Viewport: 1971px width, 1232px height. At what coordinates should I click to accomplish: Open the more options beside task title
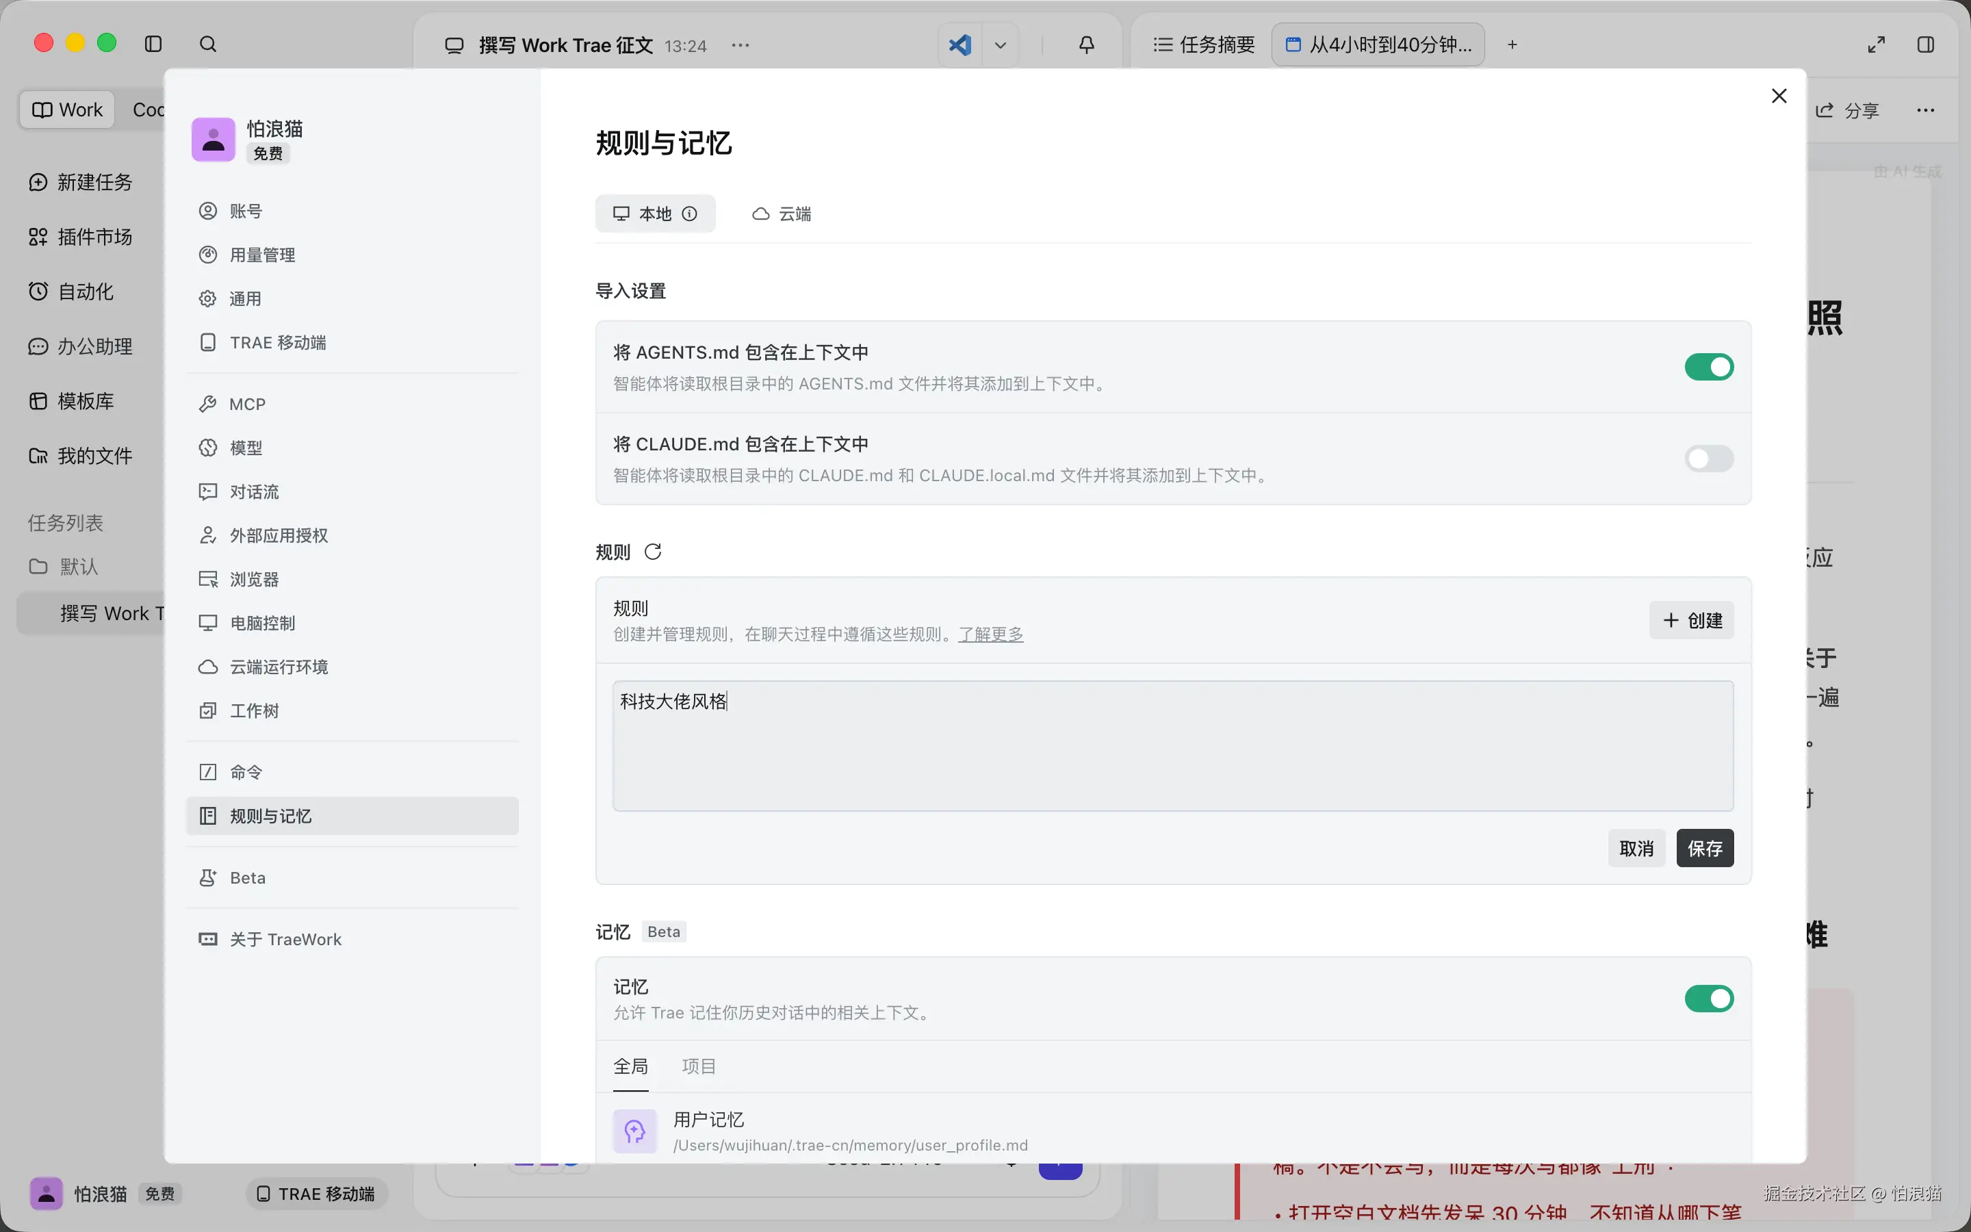pos(740,44)
